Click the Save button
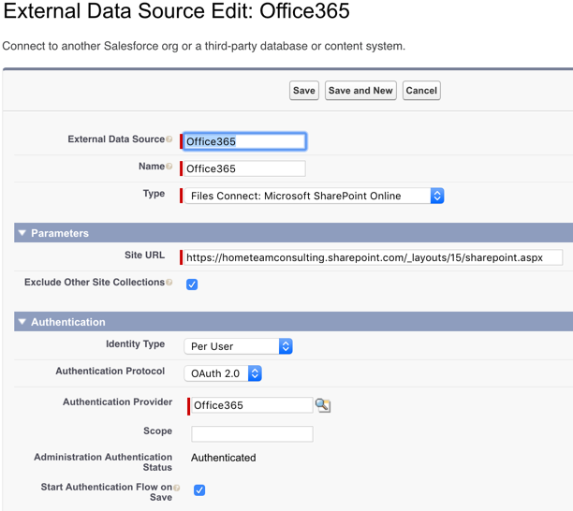The height and width of the screenshot is (511, 573). 304,90
